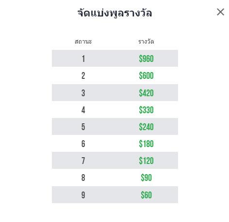229x222 pixels.
Task: Click rank number 7 cell
Action: point(83,161)
